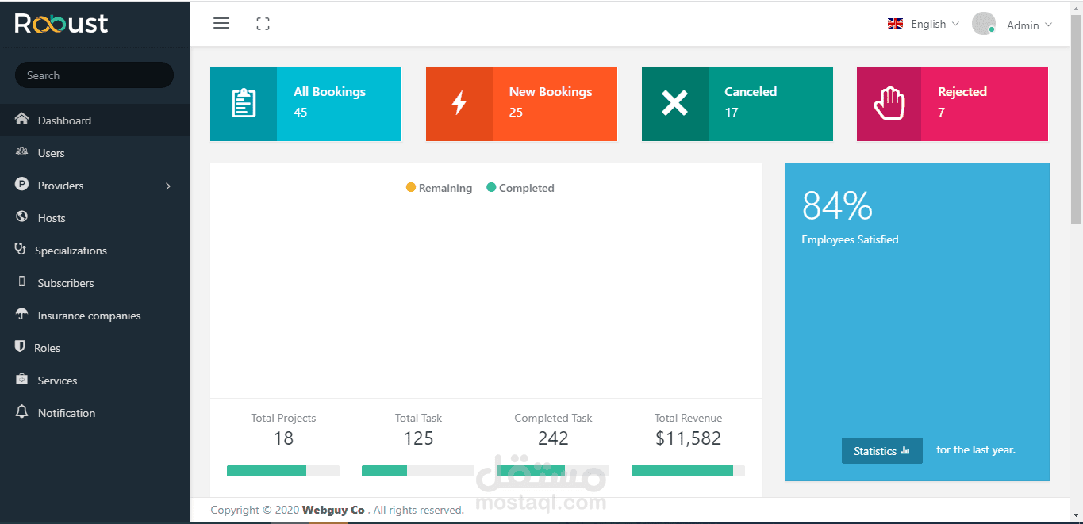Click the Admin avatar picture

coord(984,24)
